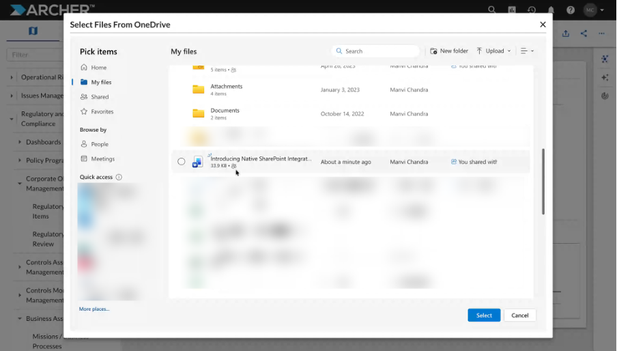
Task: Click the MC user avatar
Action: [590, 10]
